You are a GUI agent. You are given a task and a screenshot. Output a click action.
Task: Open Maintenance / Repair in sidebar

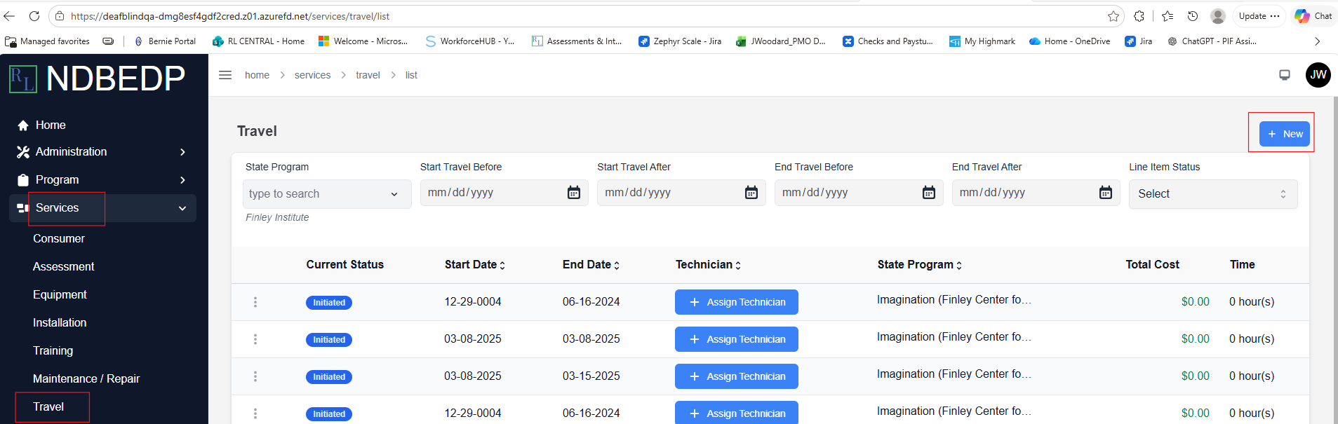click(x=86, y=379)
